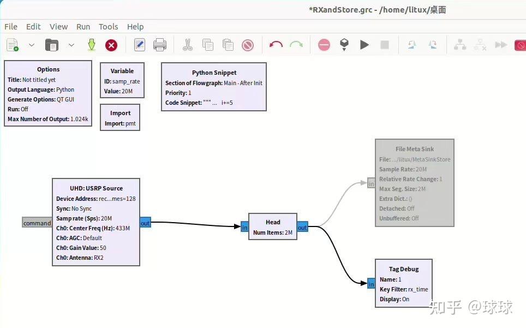Click the Redo arrow icon

coord(295,45)
